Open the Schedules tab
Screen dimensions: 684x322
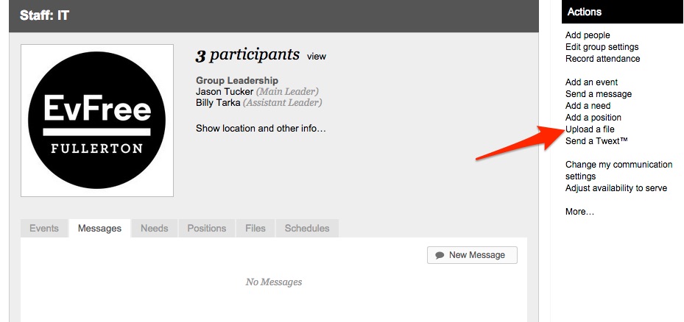pyautogui.click(x=308, y=229)
